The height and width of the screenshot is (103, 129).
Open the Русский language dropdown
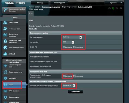point(114,3)
